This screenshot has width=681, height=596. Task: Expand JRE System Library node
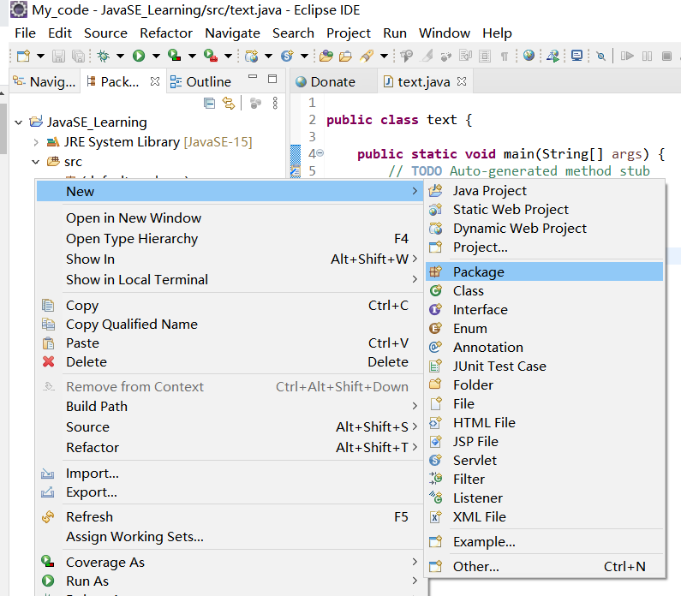click(x=36, y=142)
